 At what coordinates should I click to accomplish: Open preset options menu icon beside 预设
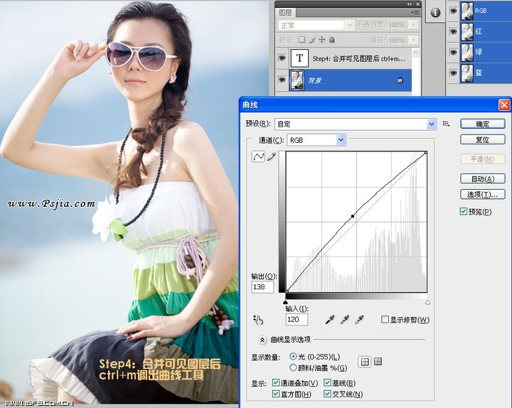tap(446, 124)
